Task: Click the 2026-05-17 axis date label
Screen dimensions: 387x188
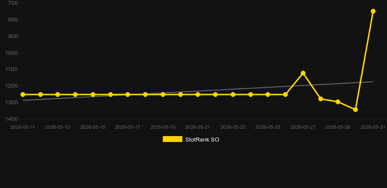Action: tap(127, 127)
